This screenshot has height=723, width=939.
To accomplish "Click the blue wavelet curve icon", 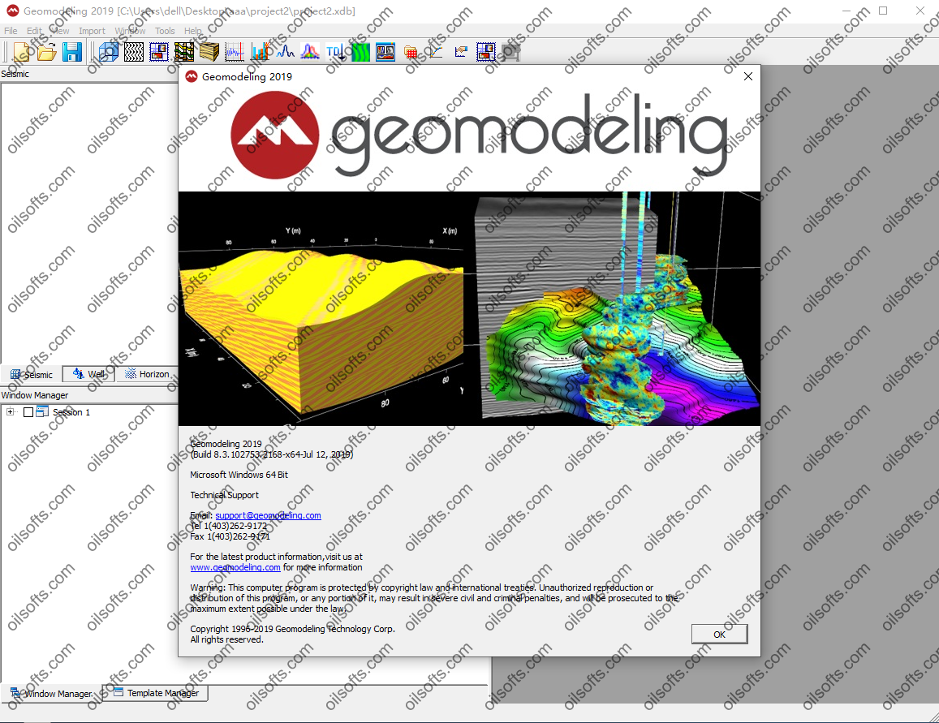I will [x=284, y=52].
